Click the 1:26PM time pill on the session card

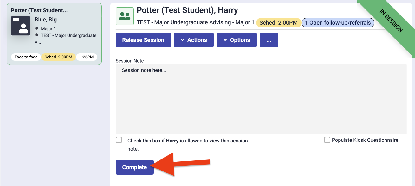click(x=87, y=57)
